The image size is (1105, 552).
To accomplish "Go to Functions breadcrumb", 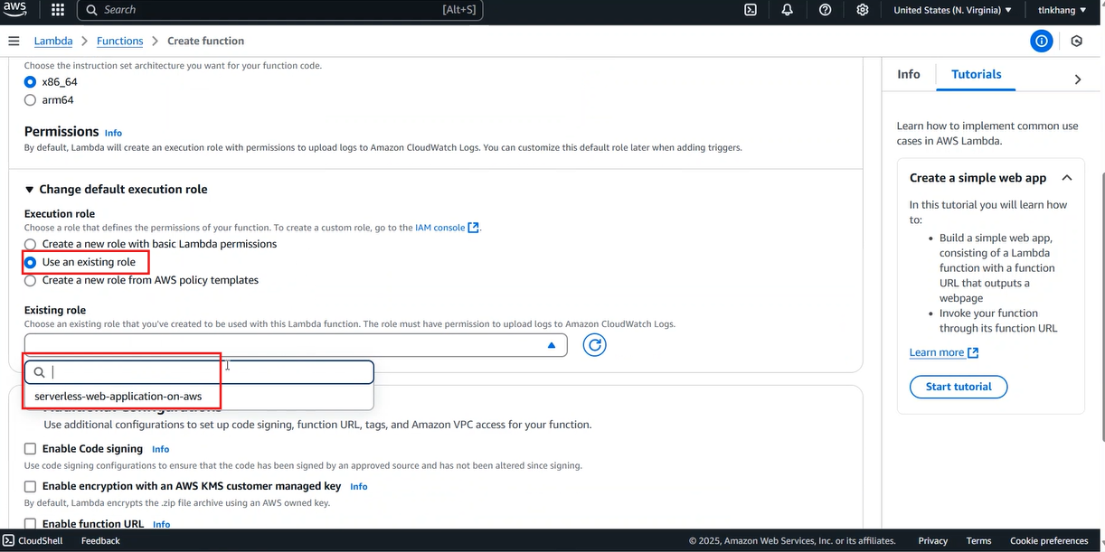I will point(120,41).
